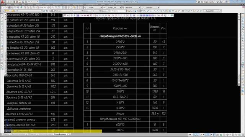The image size is (245, 137).
Task: Open the Cadet2_100 dimension style dropdown
Action: point(114,8)
